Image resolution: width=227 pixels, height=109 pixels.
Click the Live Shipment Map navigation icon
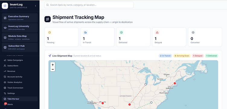(x=50, y=56)
